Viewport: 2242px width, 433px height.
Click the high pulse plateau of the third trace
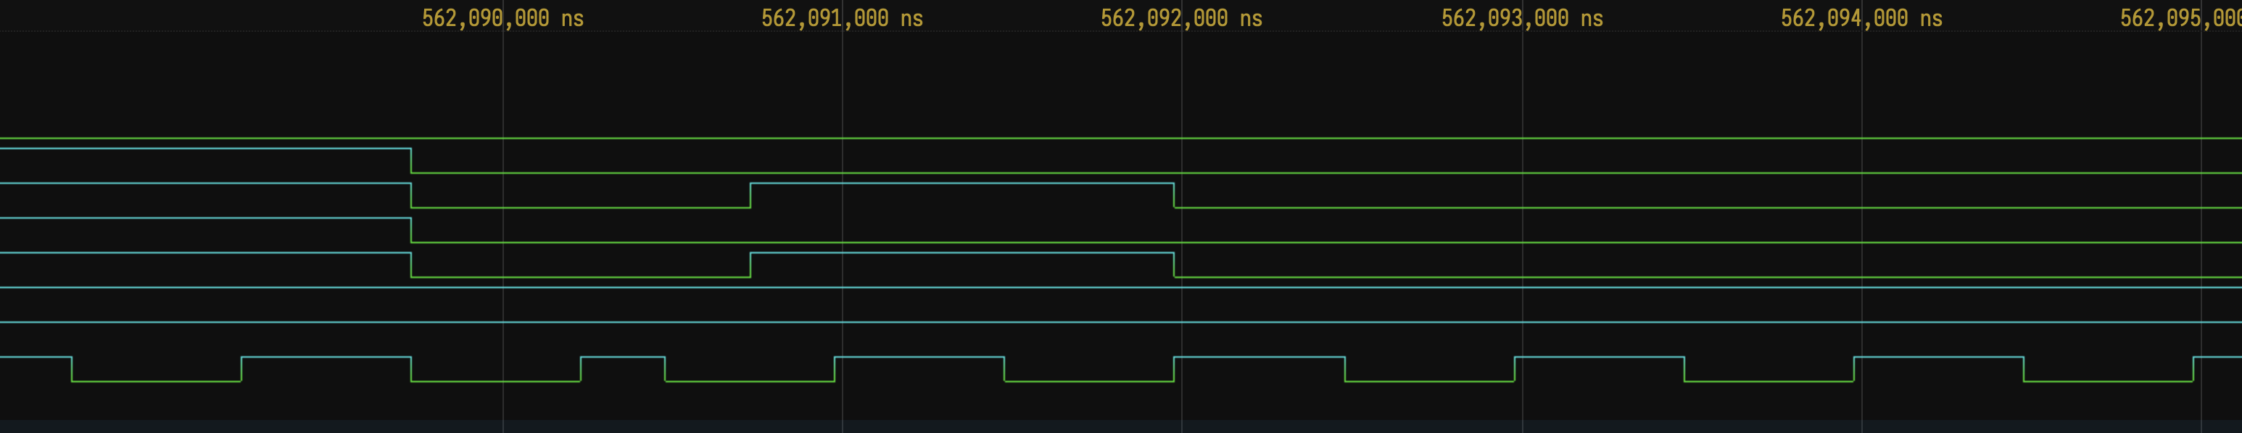tap(961, 183)
